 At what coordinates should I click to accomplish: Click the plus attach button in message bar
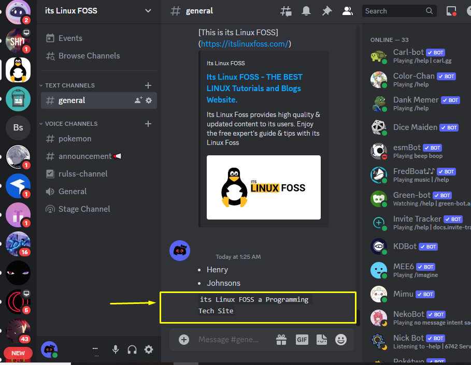click(184, 340)
